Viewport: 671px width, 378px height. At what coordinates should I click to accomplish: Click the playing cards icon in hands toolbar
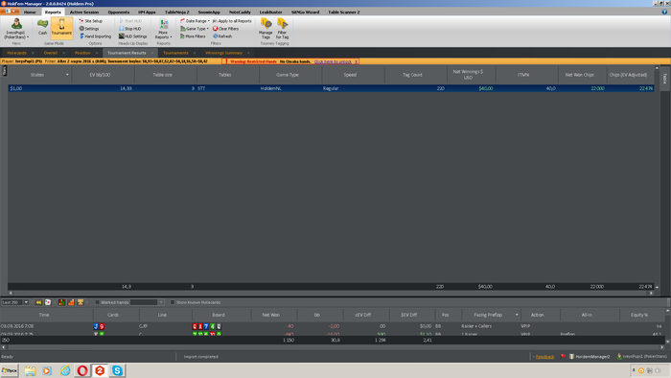pyautogui.click(x=48, y=302)
